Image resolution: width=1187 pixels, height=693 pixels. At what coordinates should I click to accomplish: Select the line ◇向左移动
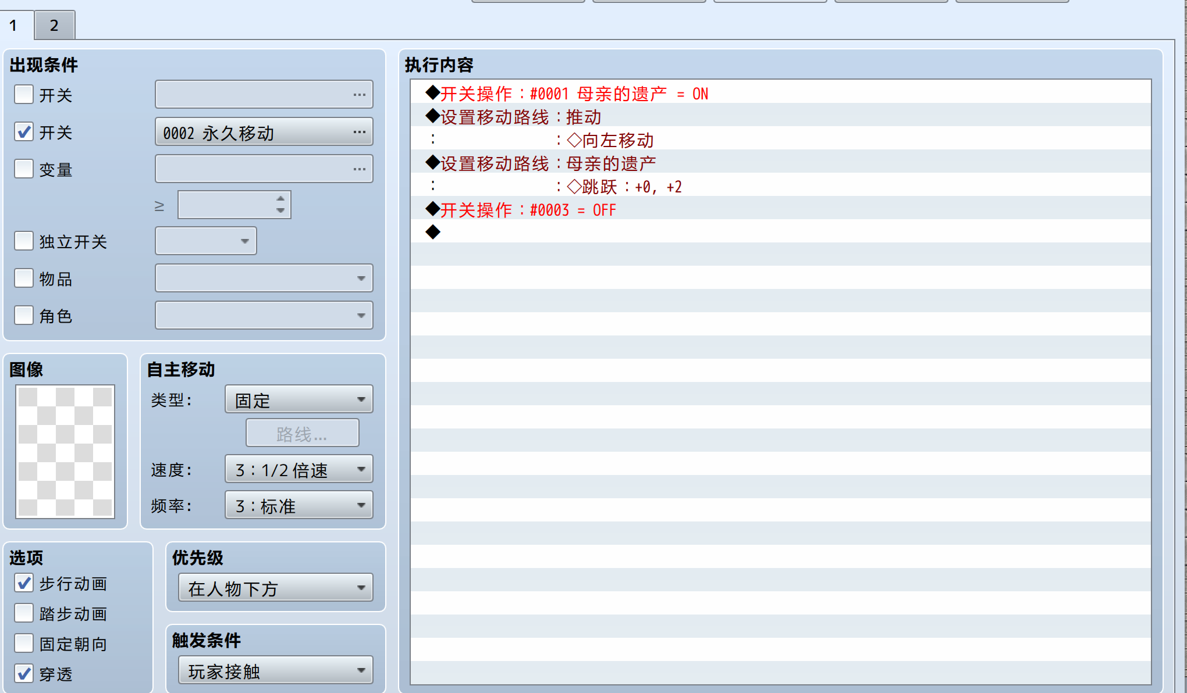(780, 139)
